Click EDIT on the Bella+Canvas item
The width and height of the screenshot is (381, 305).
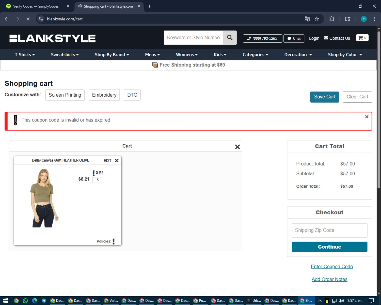click(107, 161)
